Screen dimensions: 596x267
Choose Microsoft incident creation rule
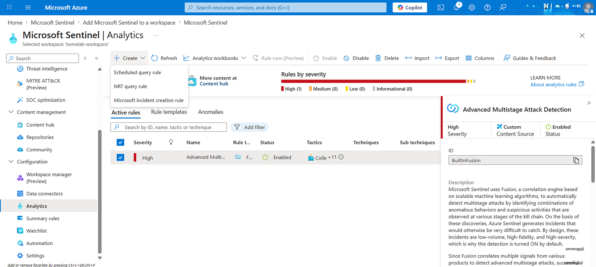coord(149,100)
